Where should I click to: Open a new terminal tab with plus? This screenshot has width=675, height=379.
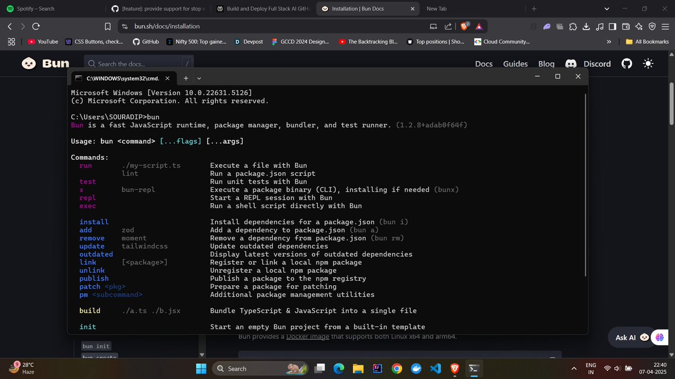tap(186, 78)
